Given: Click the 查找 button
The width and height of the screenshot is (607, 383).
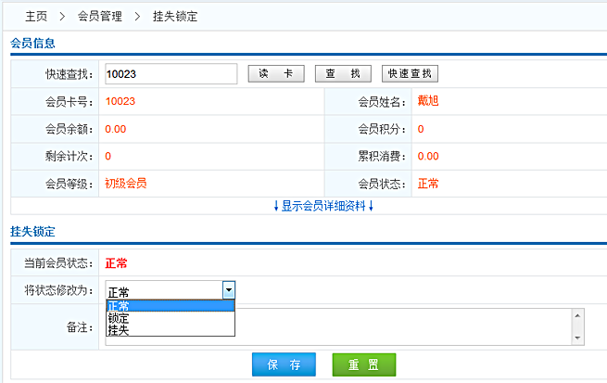Looking at the screenshot, I should pyautogui.click(x=343, y=74).
